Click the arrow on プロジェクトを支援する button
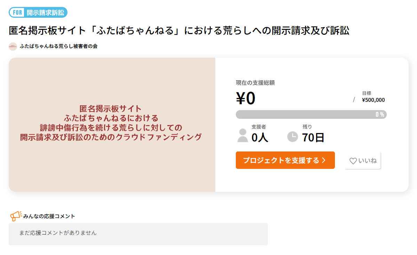The image size is (417, 255). point(324,160)
